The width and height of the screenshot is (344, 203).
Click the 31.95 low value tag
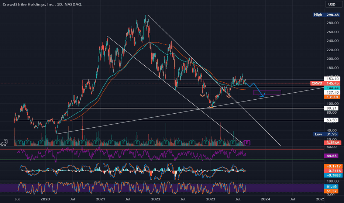[x=331, y=134]
